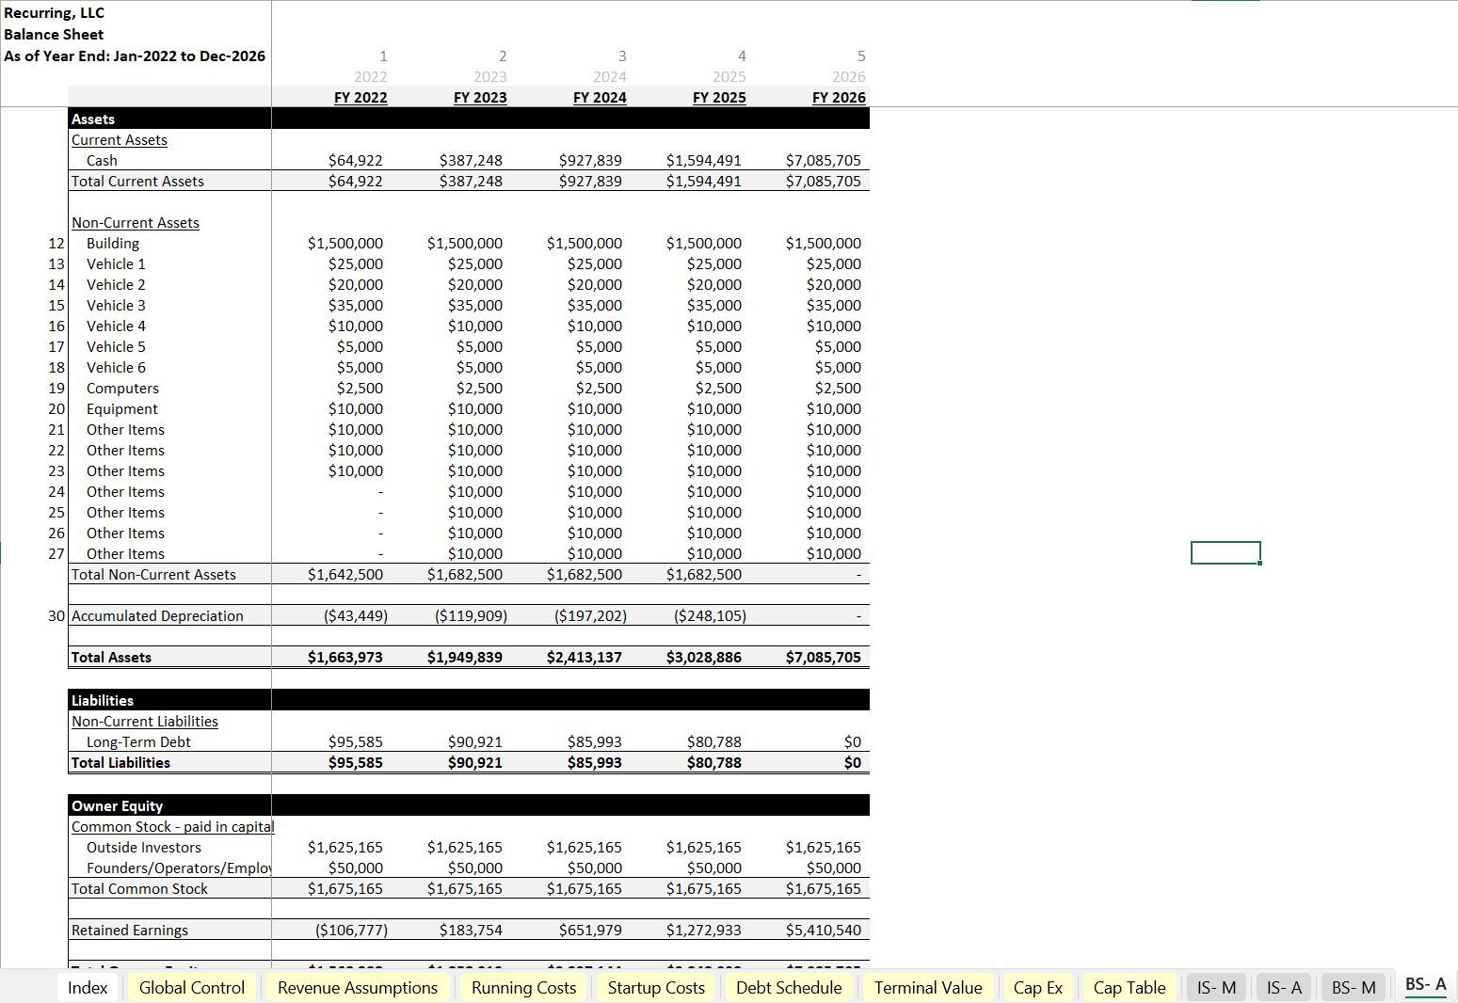The width and height of the screenshot is (1458, 1003).
Task: Switch to the IS- A tab
Action: pyautogui.click(x=1284, y=987)
